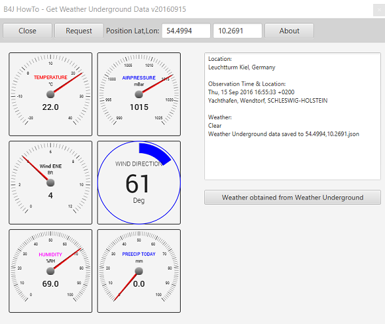385x324 pixels.
Task: Open the About dialog button
Action: coord(289,31)
